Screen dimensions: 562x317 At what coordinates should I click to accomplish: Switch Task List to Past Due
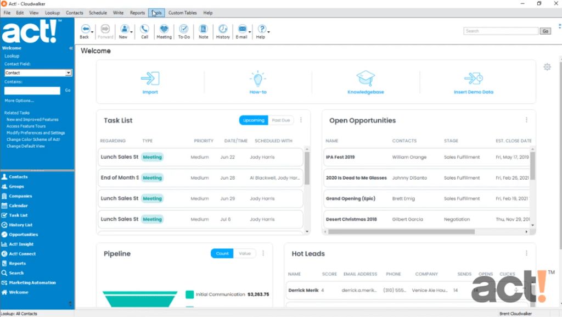[x=282, y=120]
